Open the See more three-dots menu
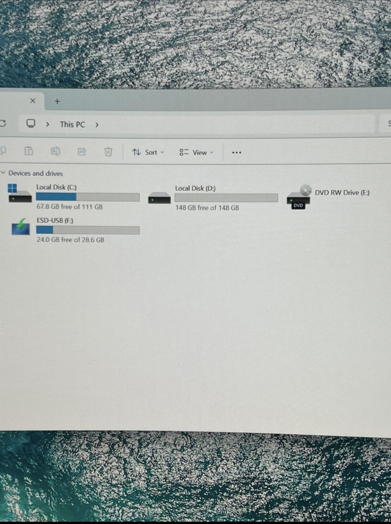The height and width of the screenshot is (524, 391). click(236, 152)
